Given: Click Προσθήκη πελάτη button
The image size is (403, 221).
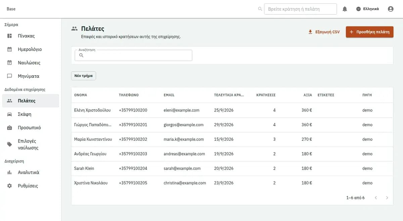Looking at the screenshot, I should [369, 32].
